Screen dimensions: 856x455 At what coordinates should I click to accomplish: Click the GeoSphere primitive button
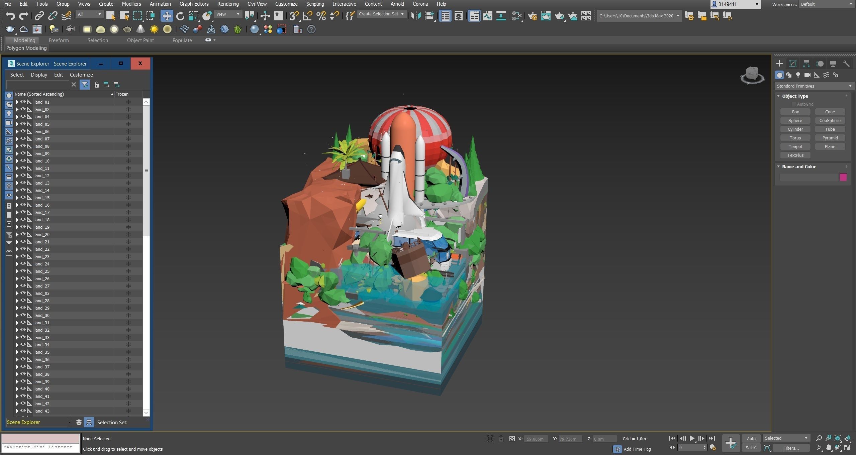830,120
